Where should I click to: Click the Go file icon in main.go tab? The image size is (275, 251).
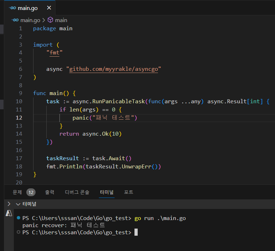[x=12, y=8]
